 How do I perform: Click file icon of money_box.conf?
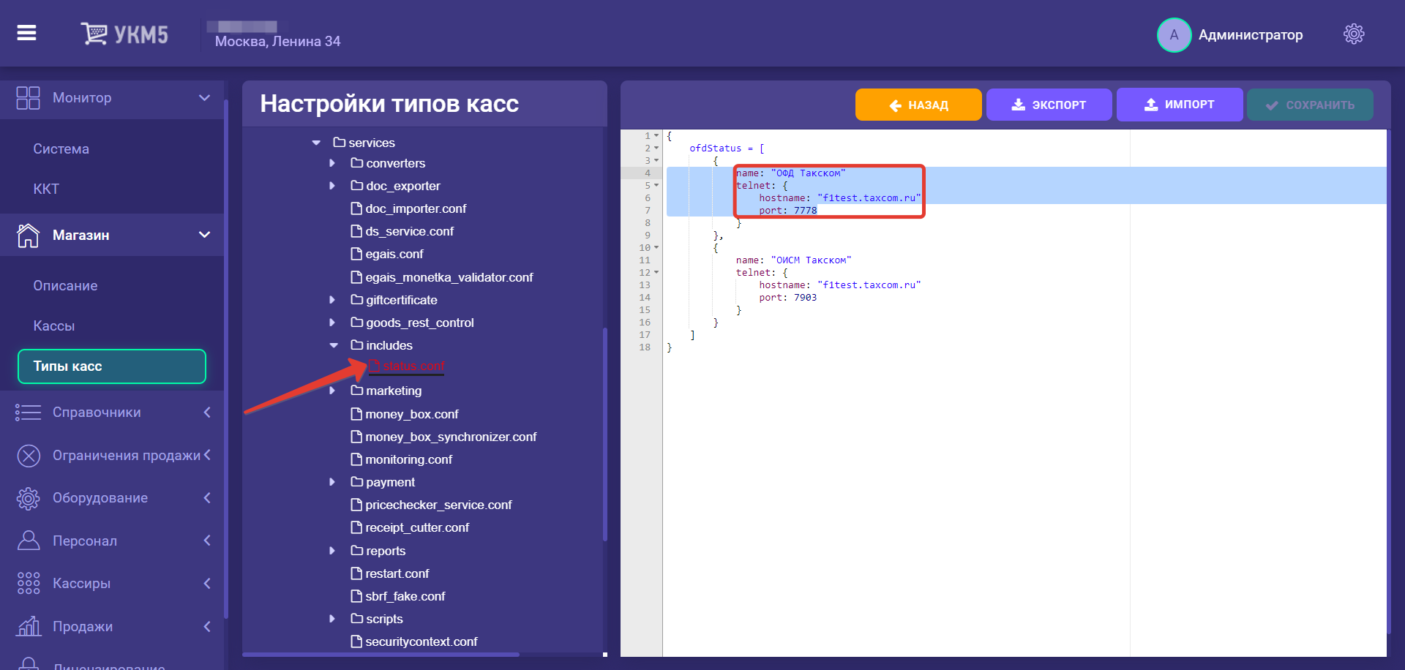pos(356,414)
